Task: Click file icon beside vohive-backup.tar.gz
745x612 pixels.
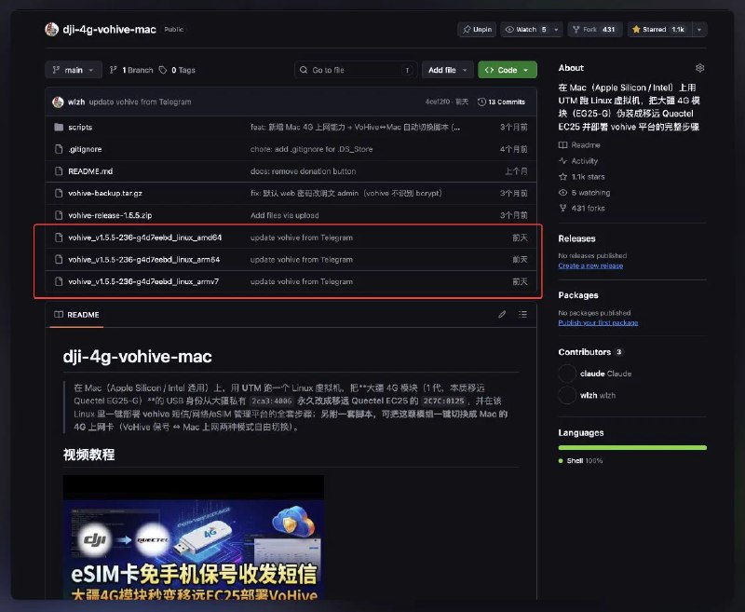Action: (59, 193)
